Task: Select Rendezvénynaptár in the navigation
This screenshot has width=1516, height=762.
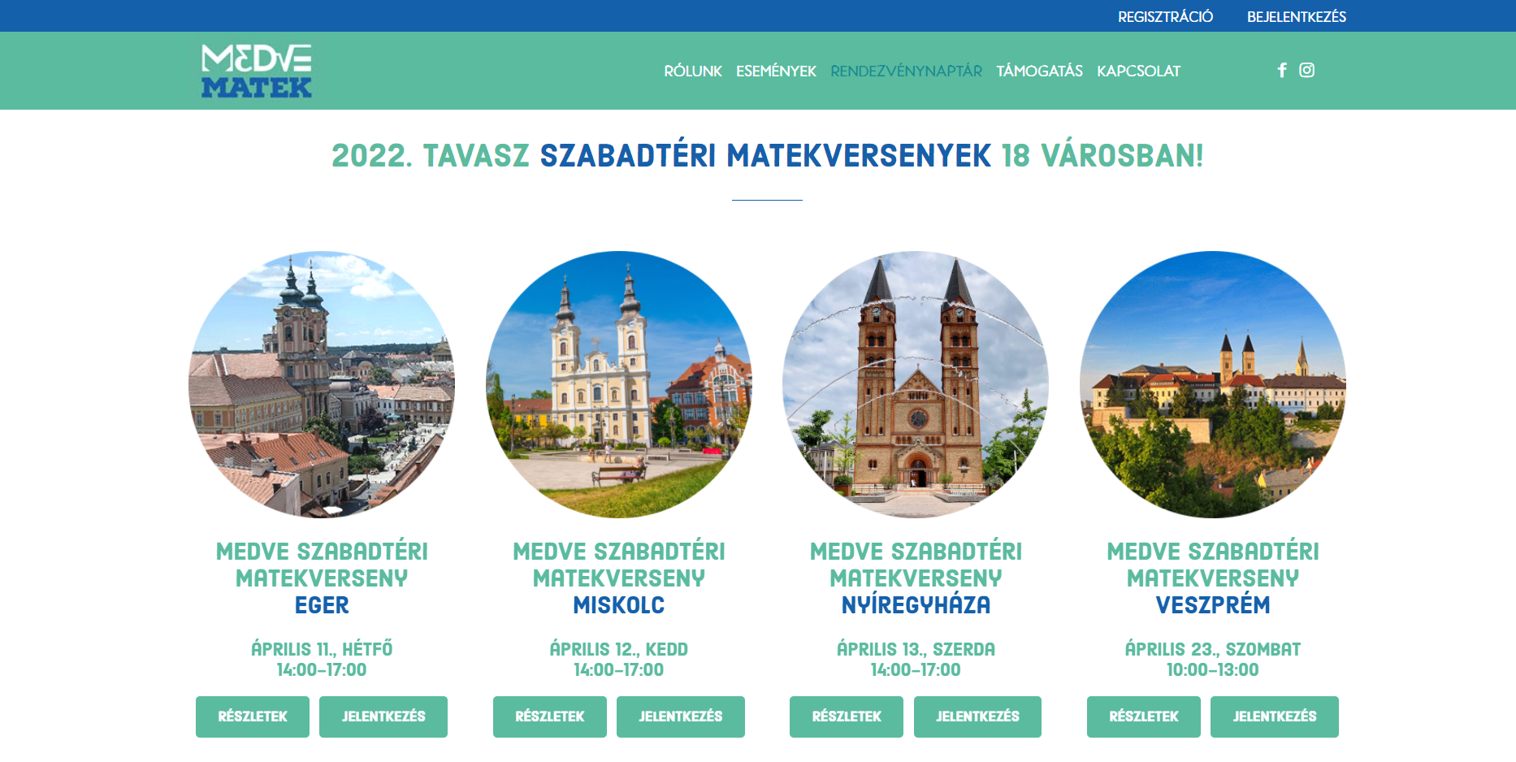Action: (x=906, y=71)
